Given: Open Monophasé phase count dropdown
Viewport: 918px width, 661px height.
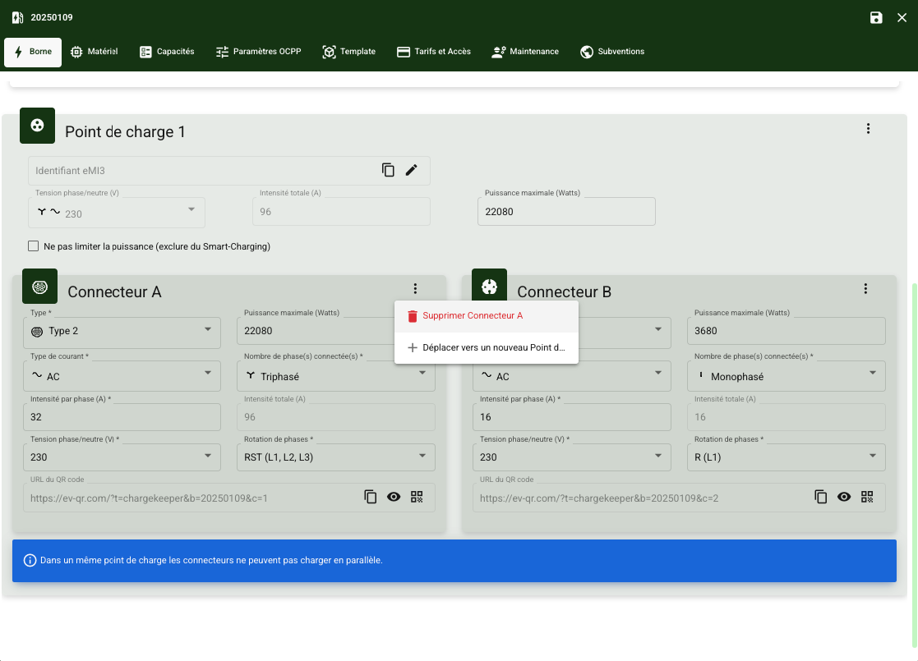Looking at the screenshot, I should 785,377.
